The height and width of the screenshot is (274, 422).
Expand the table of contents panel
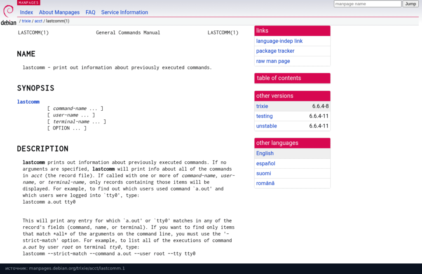coord(292,78)
